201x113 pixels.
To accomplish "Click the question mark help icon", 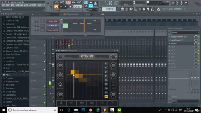I will pyautogui.click(x=186, y=3).
